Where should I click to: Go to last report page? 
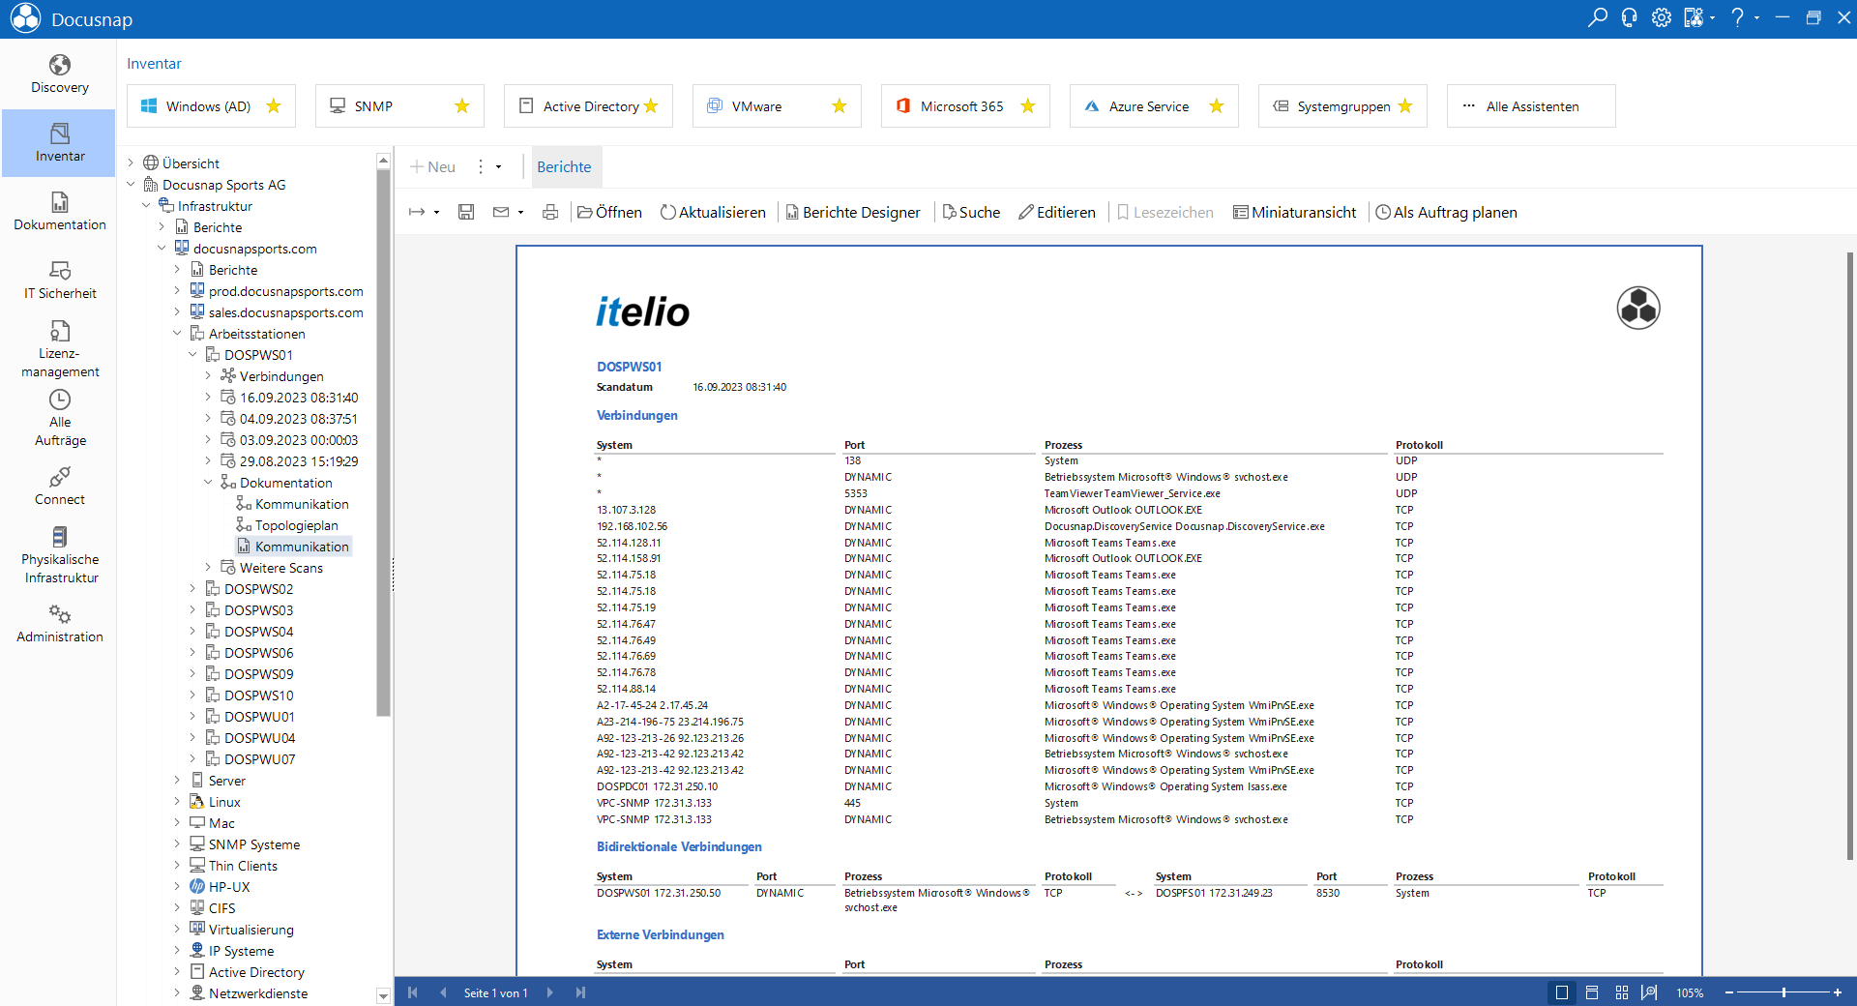click(x=580, y=992)
